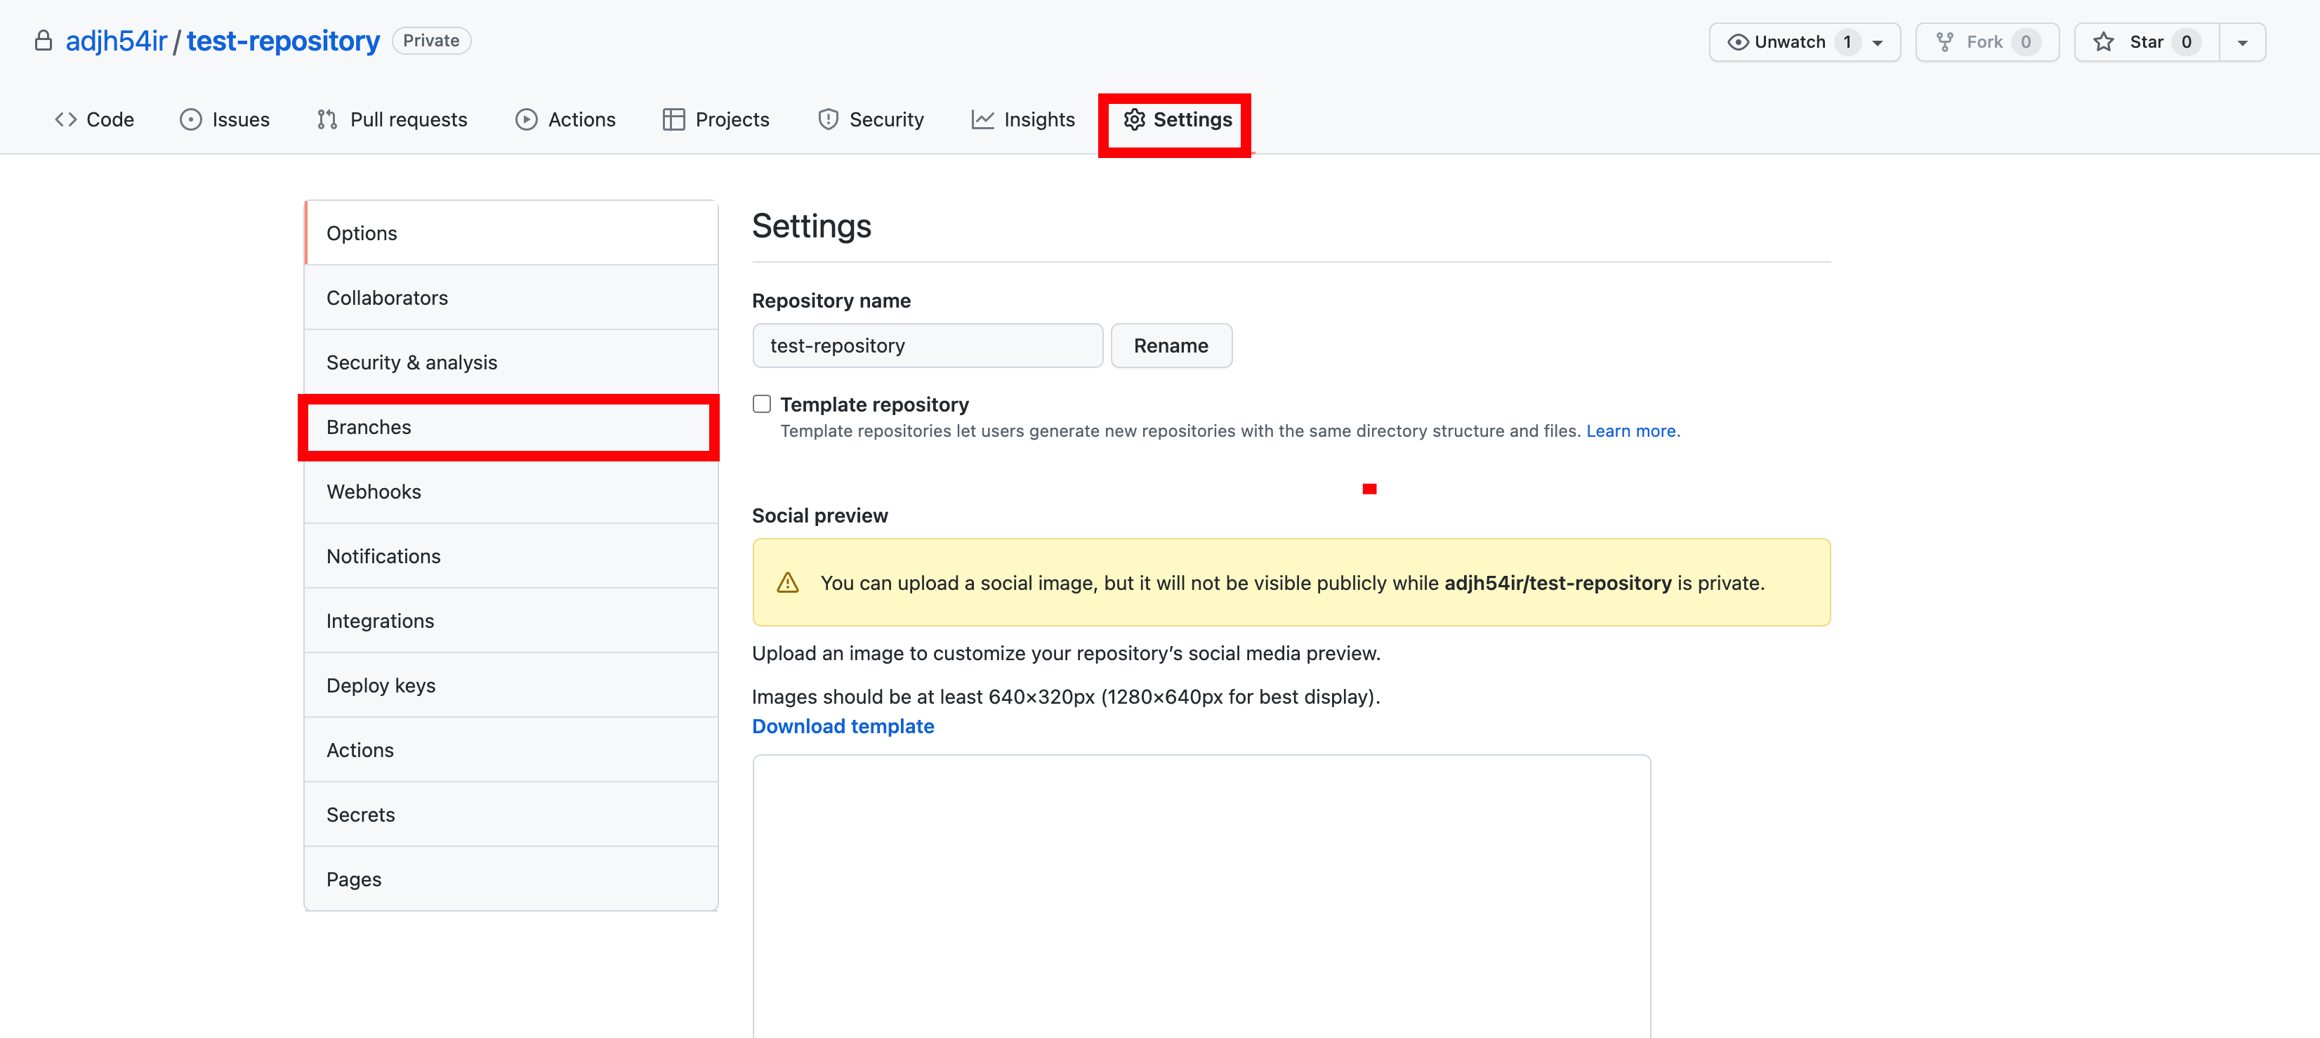Click the private lock icon
This screenshot has width=2320, height=1038.
(44, 41)
